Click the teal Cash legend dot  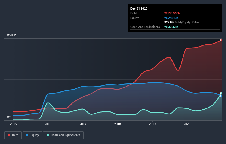[48, 135]
